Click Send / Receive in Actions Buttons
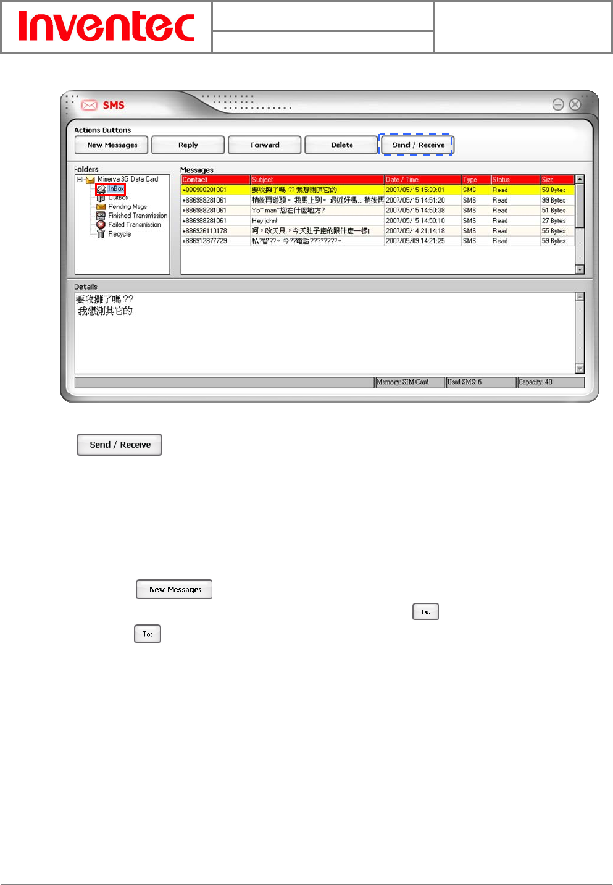The width and height of the screenshot is (613, 885). tap(417, 145)
